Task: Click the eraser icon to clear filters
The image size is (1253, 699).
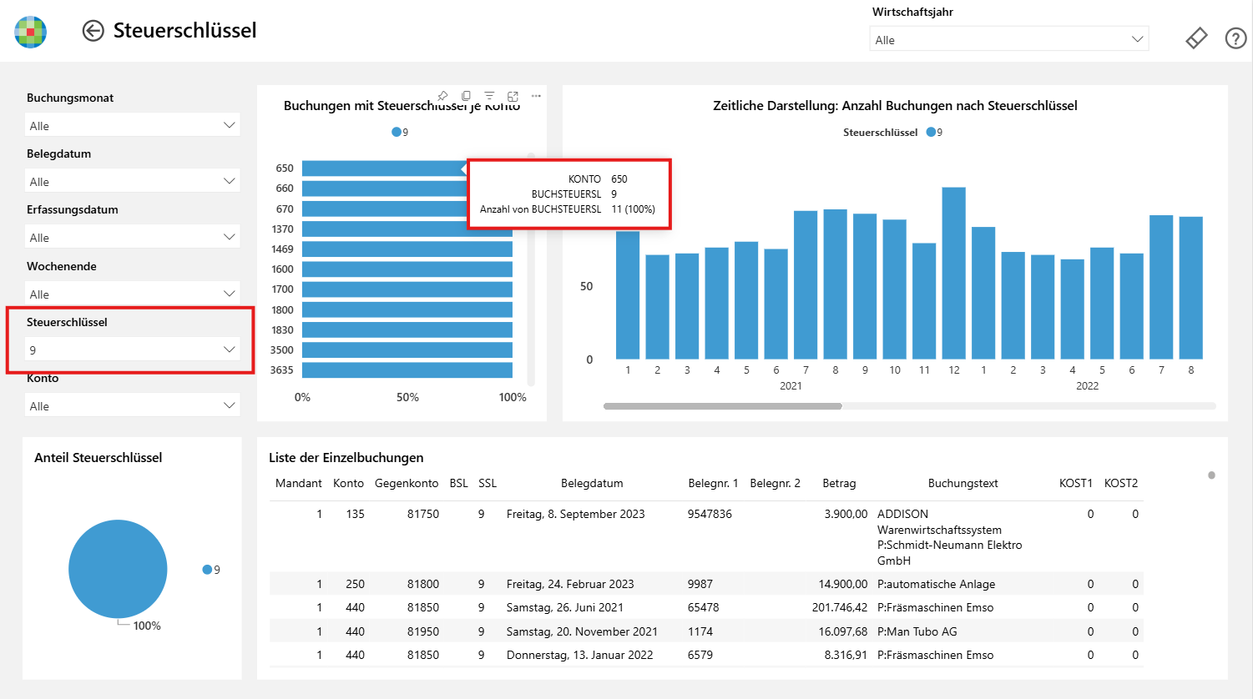Action: 1196,38
